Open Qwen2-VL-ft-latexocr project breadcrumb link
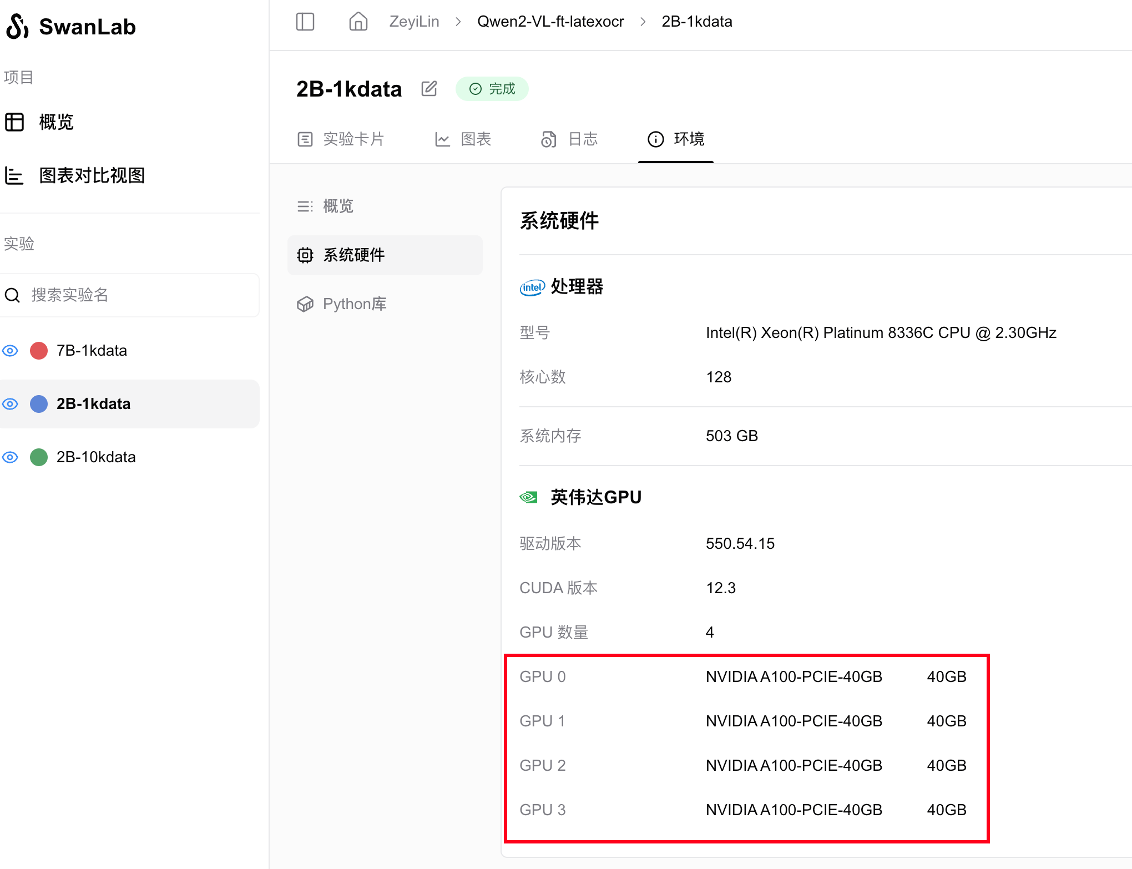 point(550,22)
